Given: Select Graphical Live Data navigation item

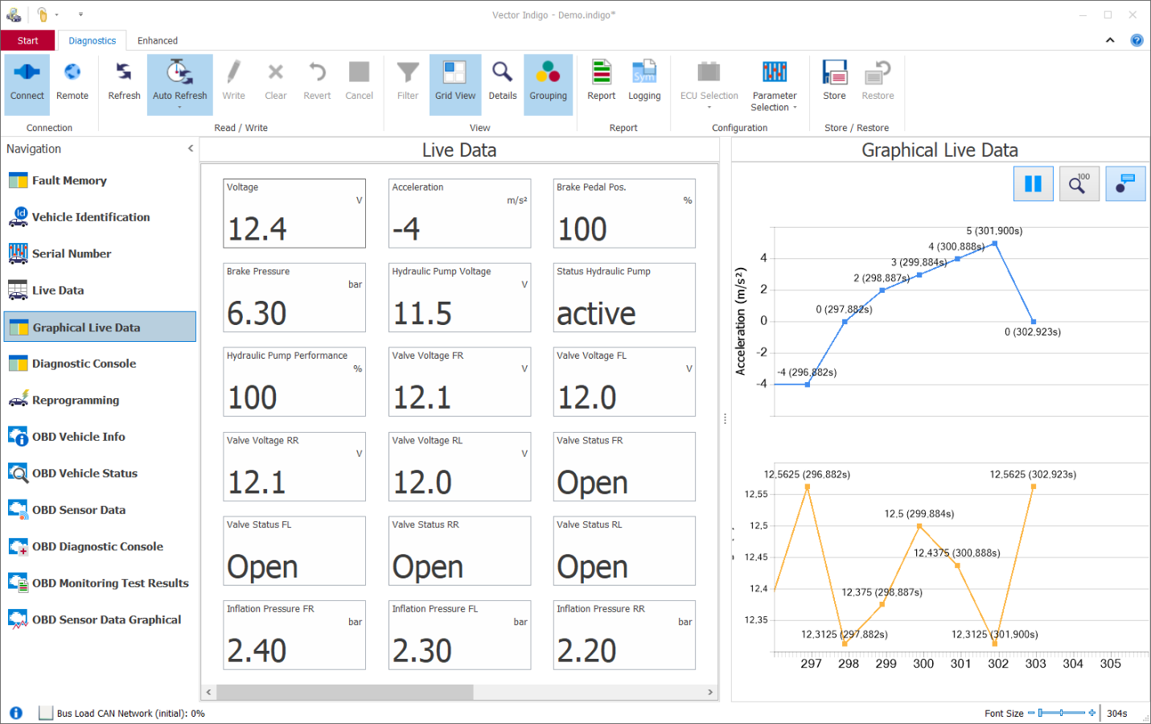Looking at the screenshot, I should point(100,327).
